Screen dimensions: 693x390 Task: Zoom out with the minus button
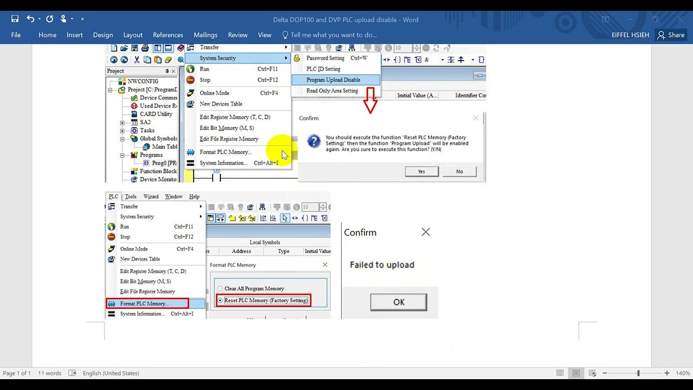pyautogui.click(x=605, y=373)
